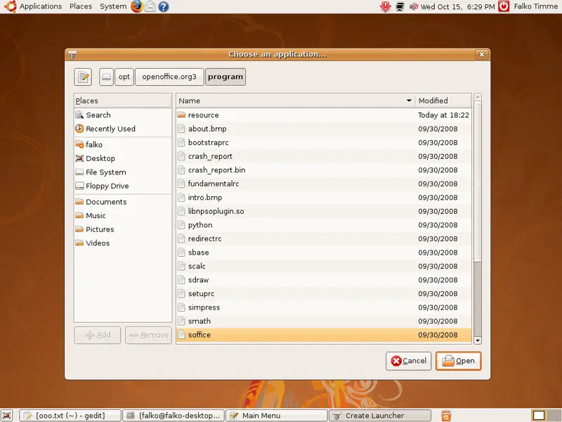
Task: Click the root drive path button
Action: tap(106, 77)
